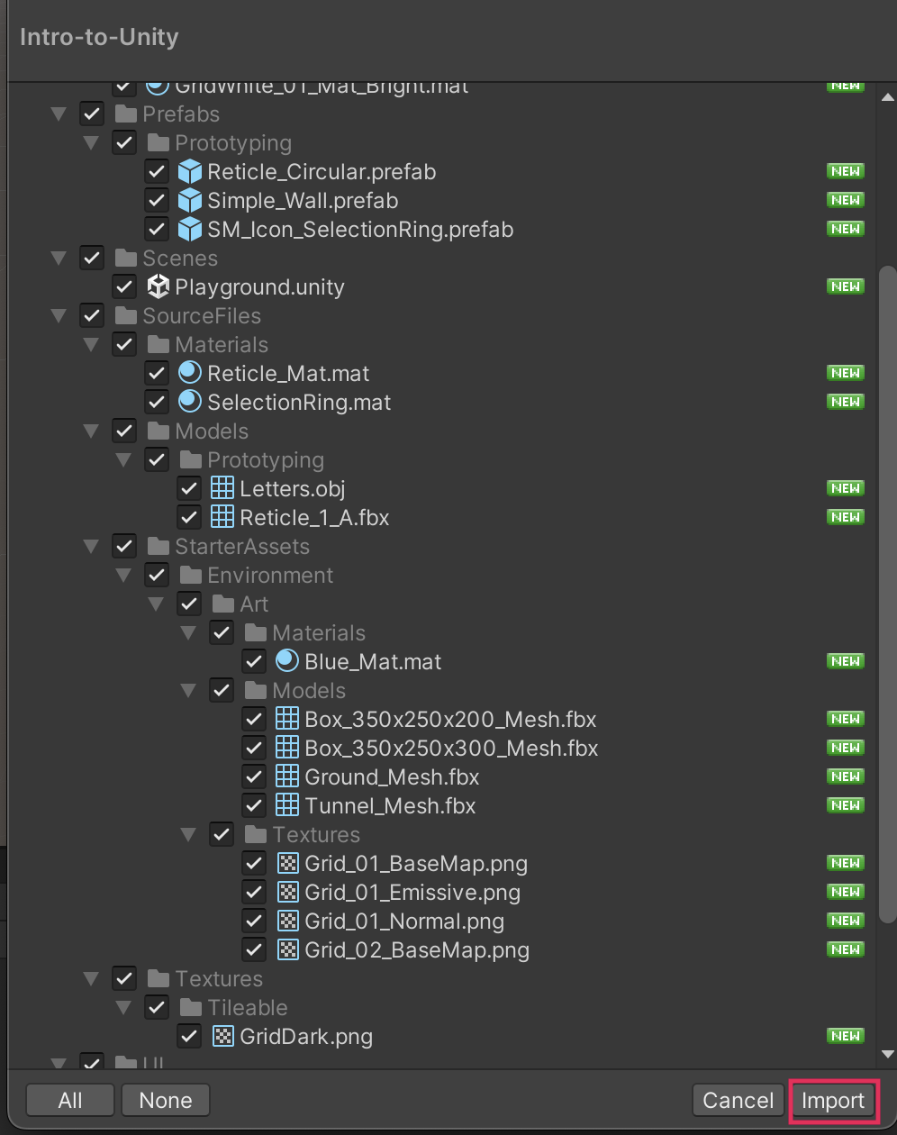Image resolution: width=897 pixels, height=1135 pixels.
Task: Select the Tunnel_Mesh.fbx file name
Action: pos(390,805)
